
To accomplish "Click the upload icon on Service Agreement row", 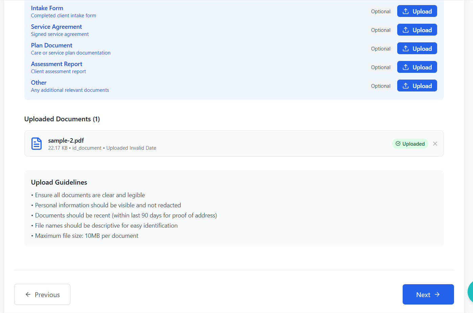I will [406, 29].
